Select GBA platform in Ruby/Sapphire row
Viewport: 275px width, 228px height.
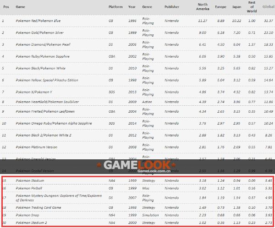pyautogui.click(x=112, y=56)
